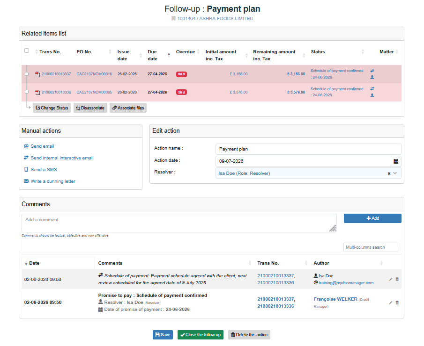The image size is (424, 346).
Task: Expand the Resolver dropdown chevron
Action: click(x=395, y=173)
